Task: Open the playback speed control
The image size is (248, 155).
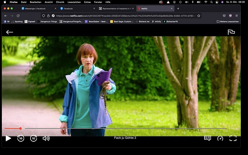Action: coord(220,138)
